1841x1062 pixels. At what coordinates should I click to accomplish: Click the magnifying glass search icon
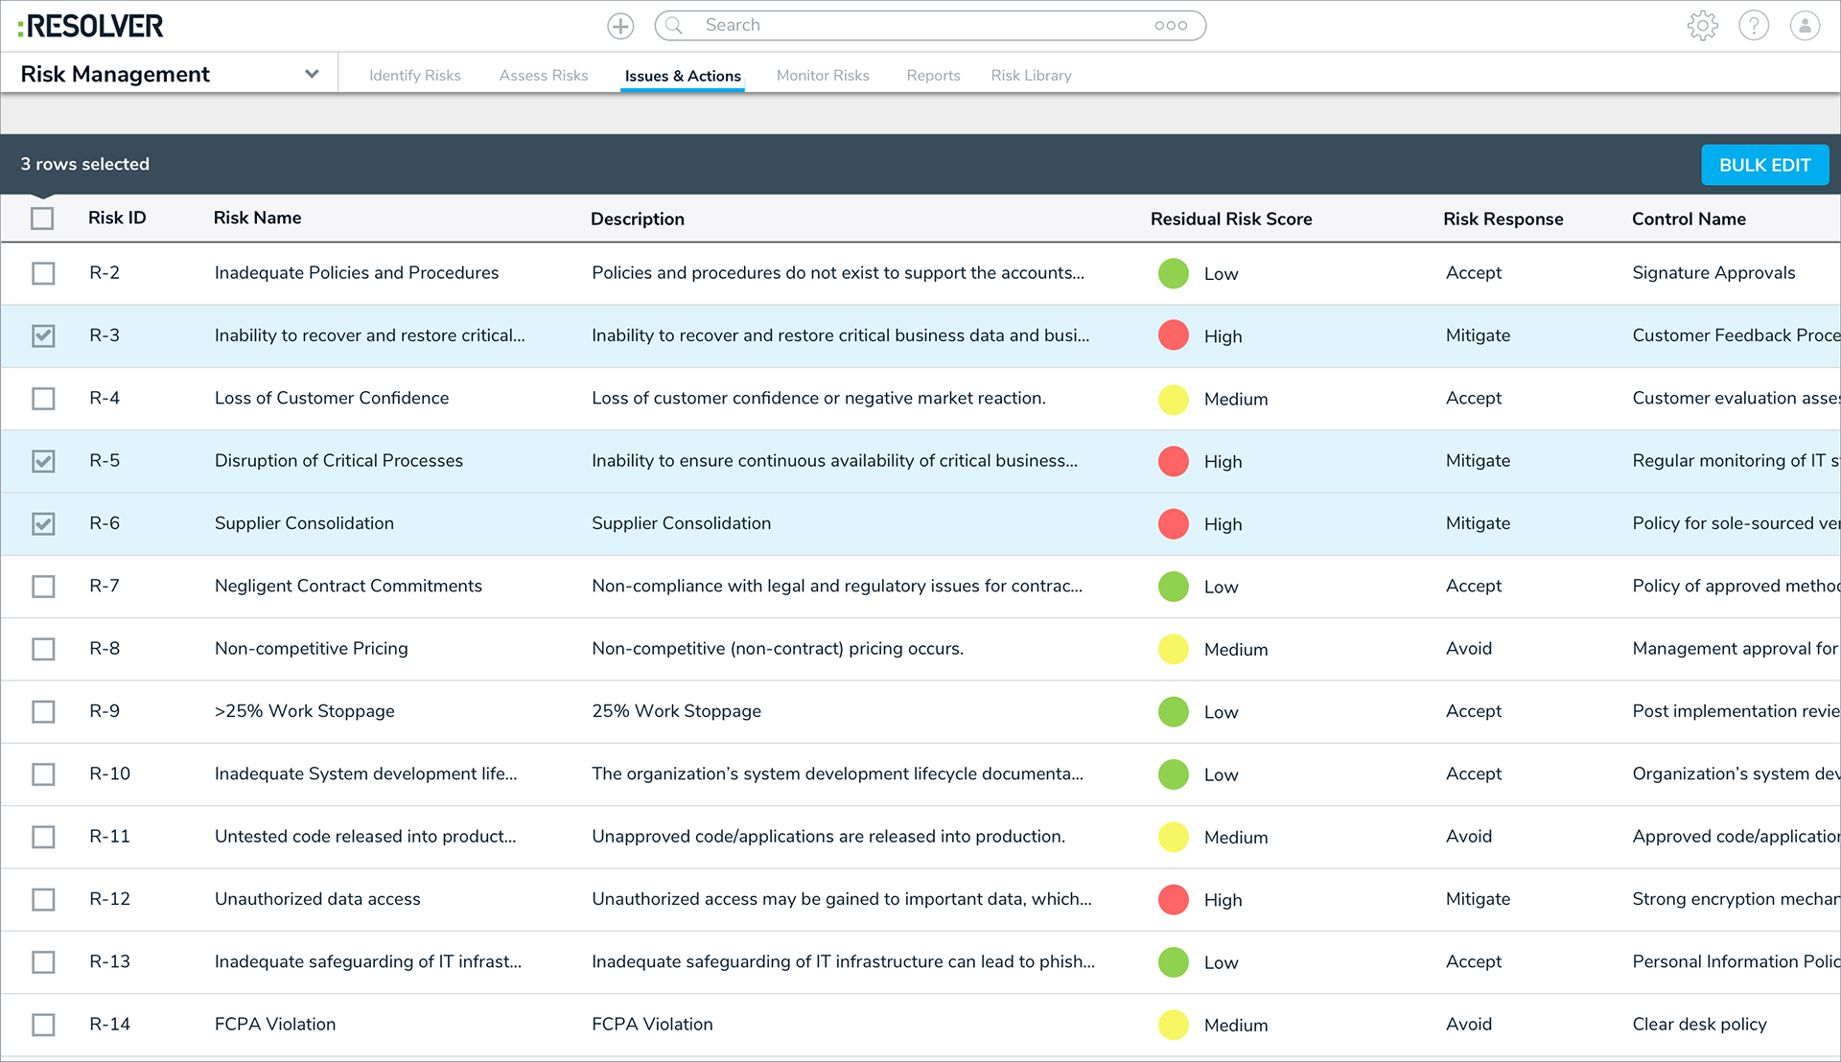[x=674, y=26]
